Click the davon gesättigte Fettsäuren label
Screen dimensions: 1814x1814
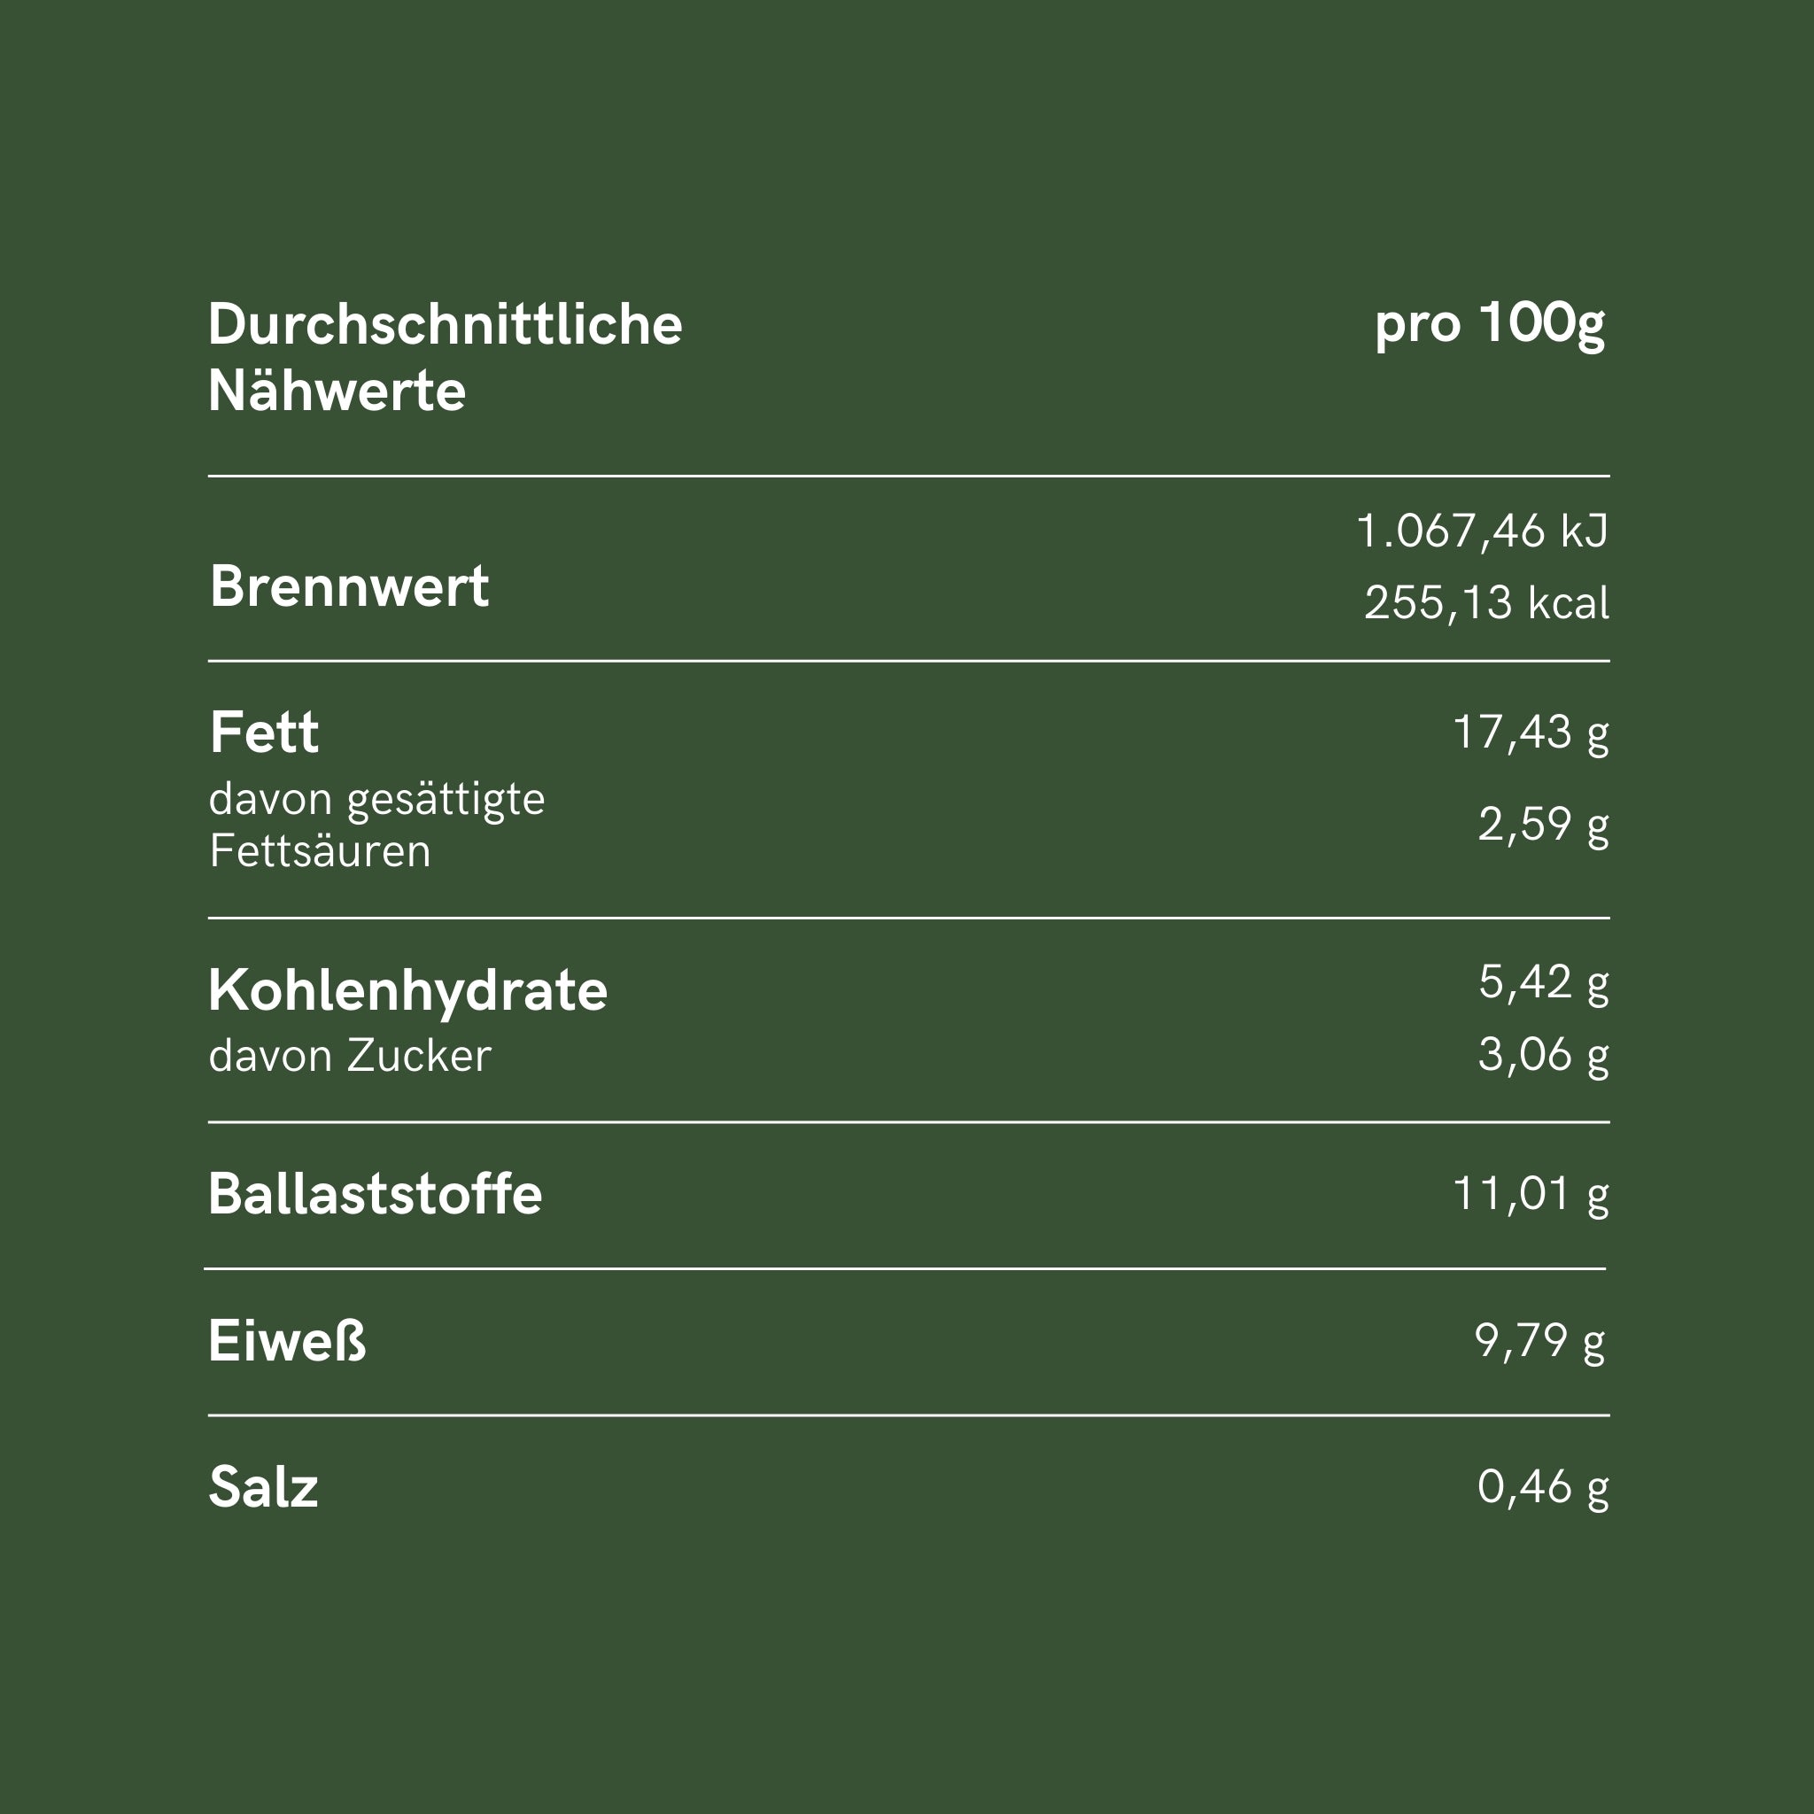tap(376, 825)
